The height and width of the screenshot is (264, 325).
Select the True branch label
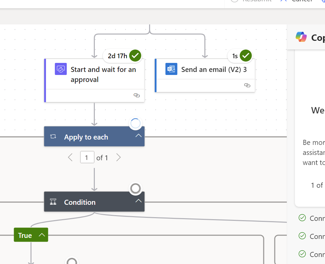click(24, 235)
